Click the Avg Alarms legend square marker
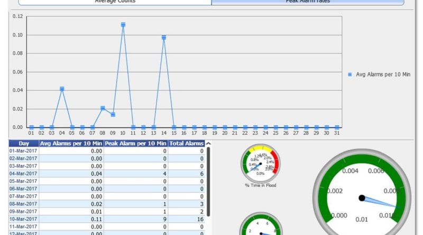The height and width of the screenshot is (235, 423). [x=350, y=74]
